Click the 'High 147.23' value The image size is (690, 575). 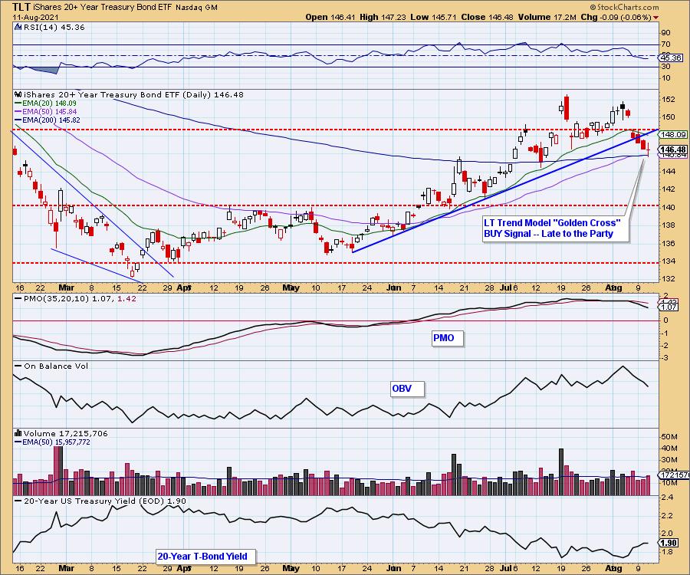tap(383, 17)
